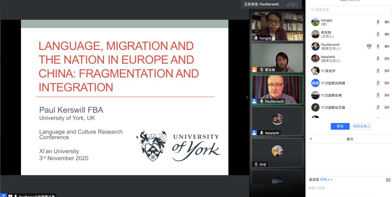Select the PaulKerswill video thumbnail
Viewport: 392px width, 197px height.
(277, 89)
